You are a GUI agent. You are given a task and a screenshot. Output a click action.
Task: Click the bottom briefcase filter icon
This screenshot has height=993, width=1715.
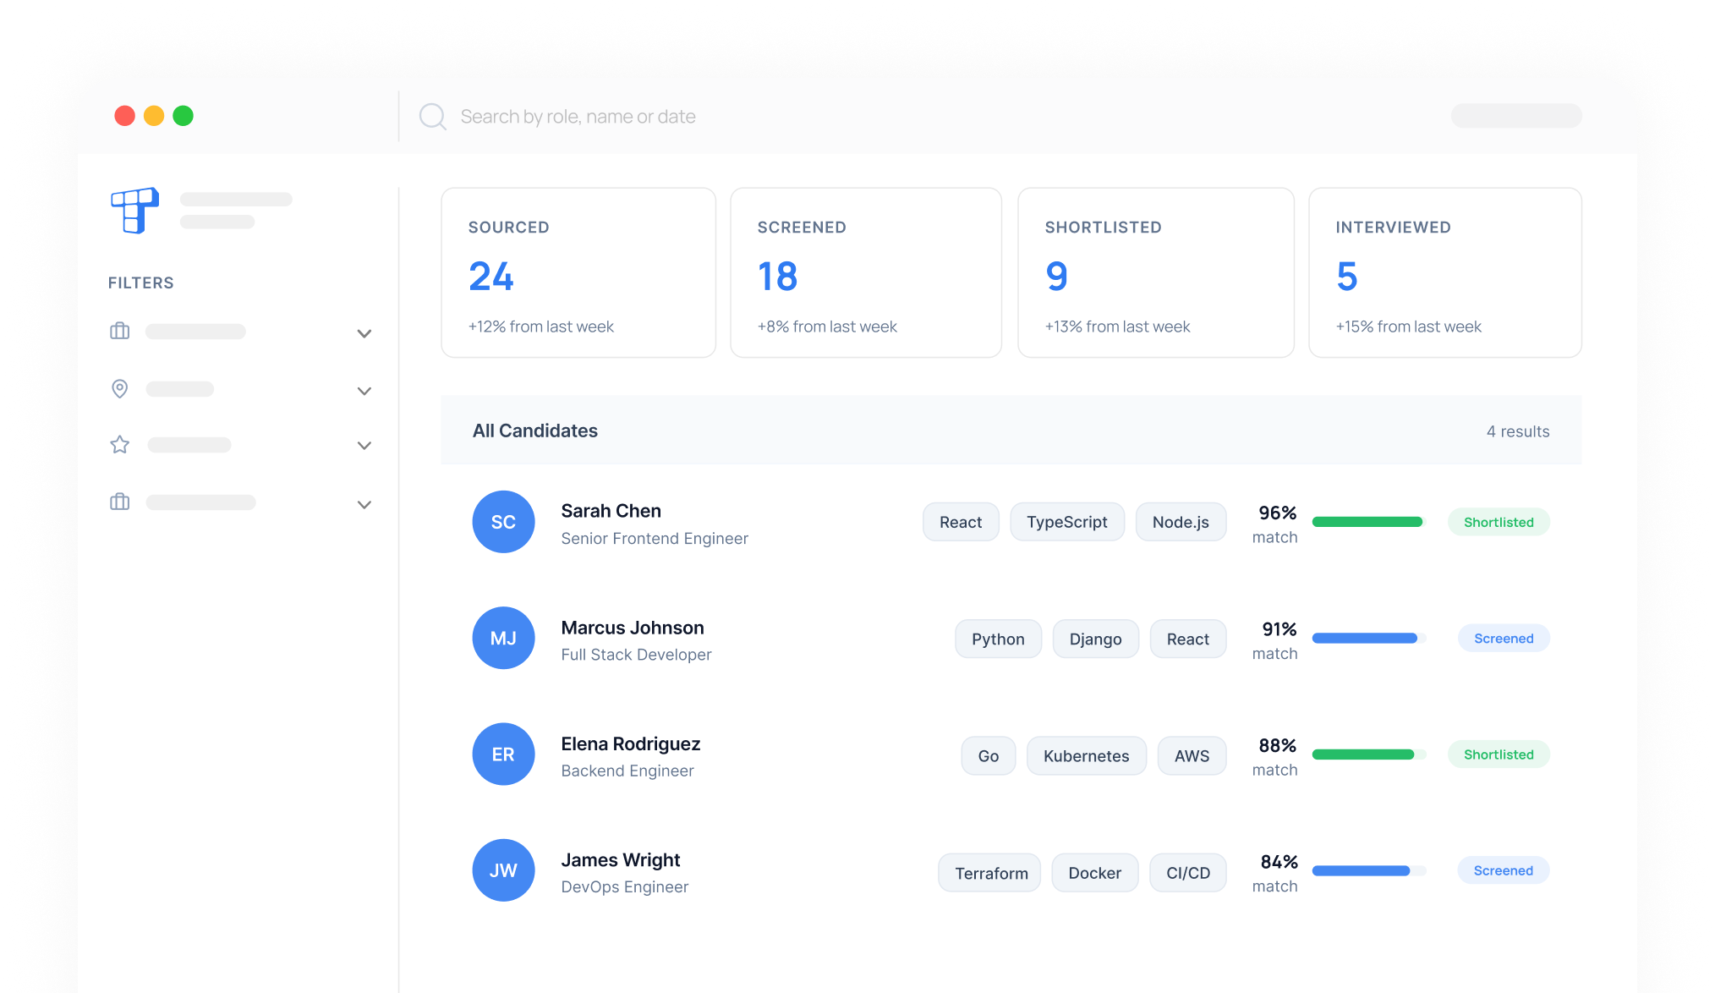point(120,502)
